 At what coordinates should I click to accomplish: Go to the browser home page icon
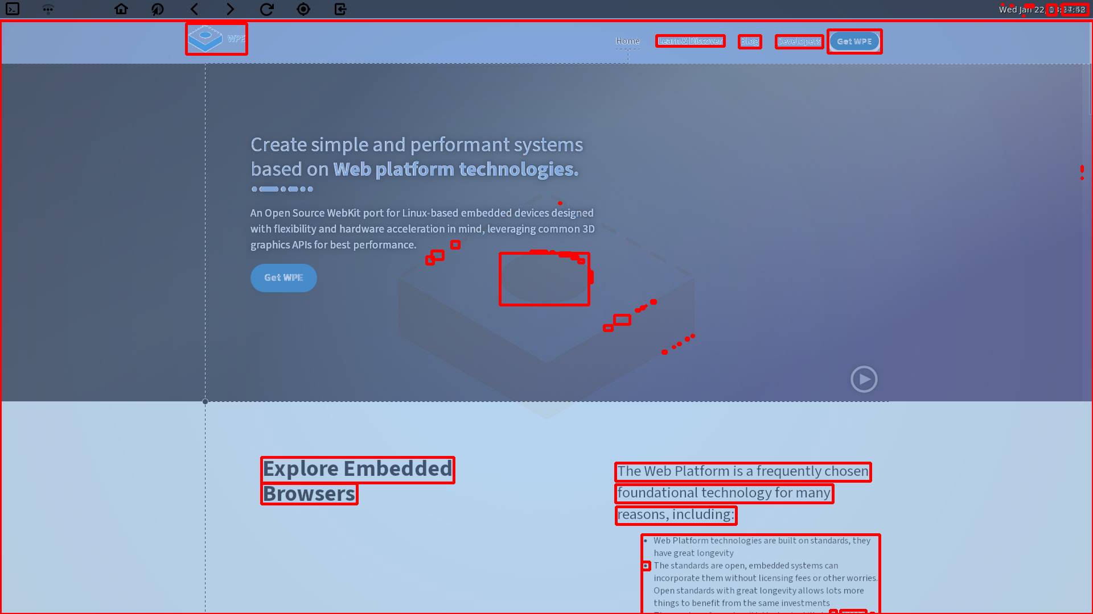pyautogui.click(x=121, y=9)
